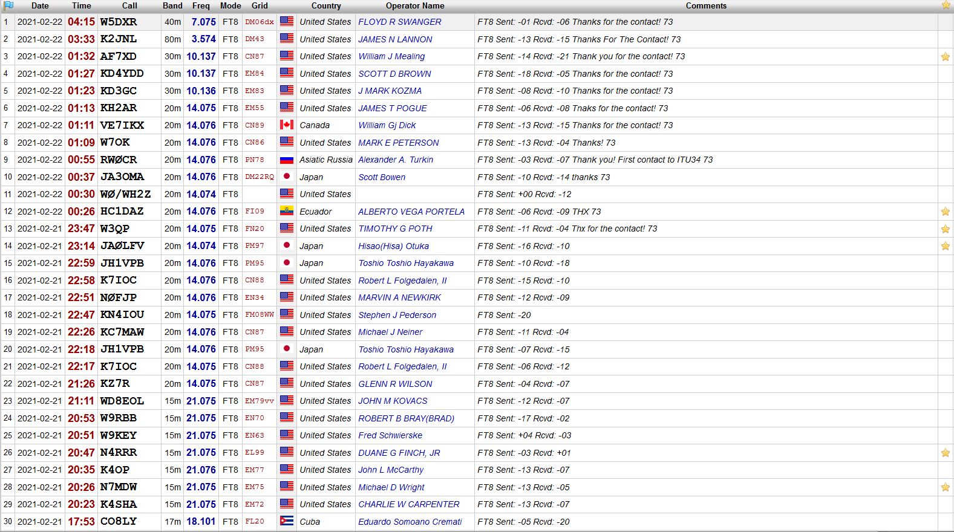Open Eduardo Somoano Cremati's profile link

410,522
